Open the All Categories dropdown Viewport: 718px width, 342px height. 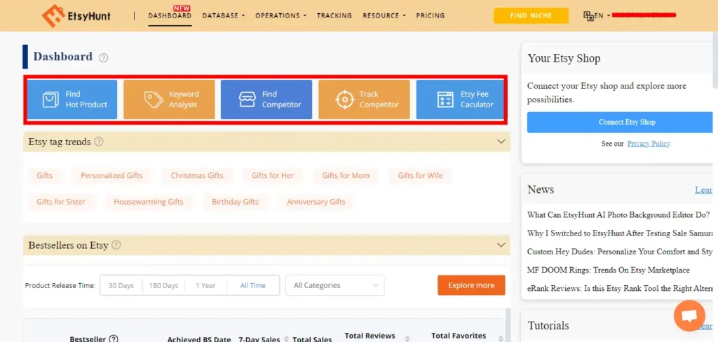coord(334,285)
